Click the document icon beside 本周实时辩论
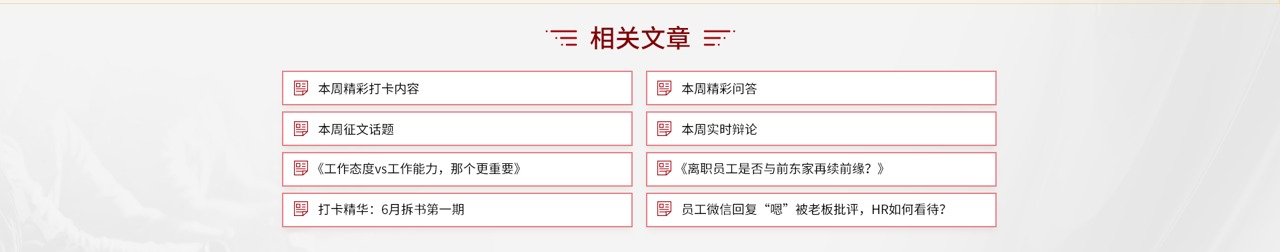The image size is (1280, 252). 665,129
